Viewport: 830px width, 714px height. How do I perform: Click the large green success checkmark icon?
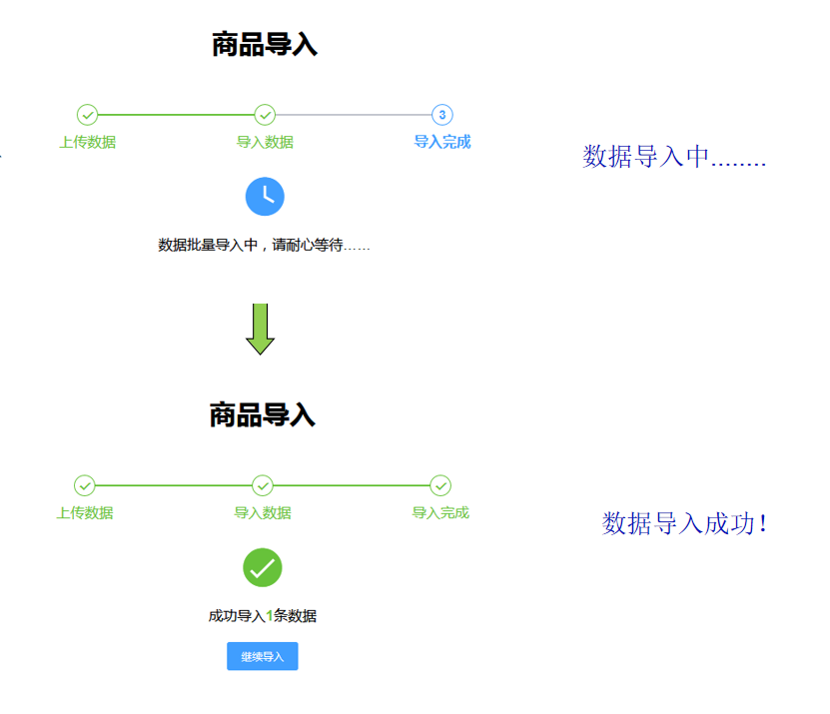(263, 567)
